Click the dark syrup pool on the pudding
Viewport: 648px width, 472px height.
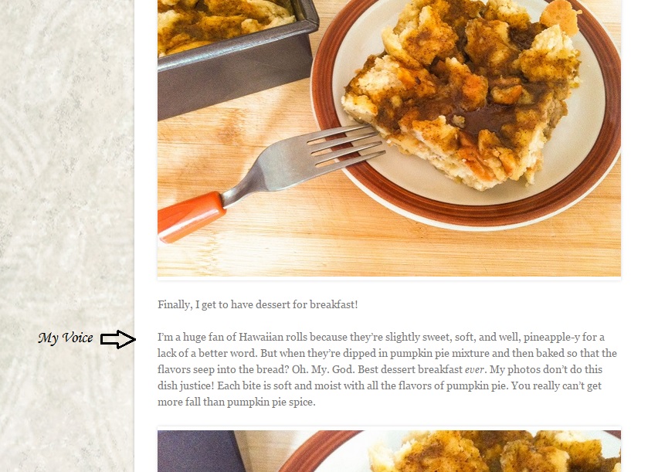481,116
